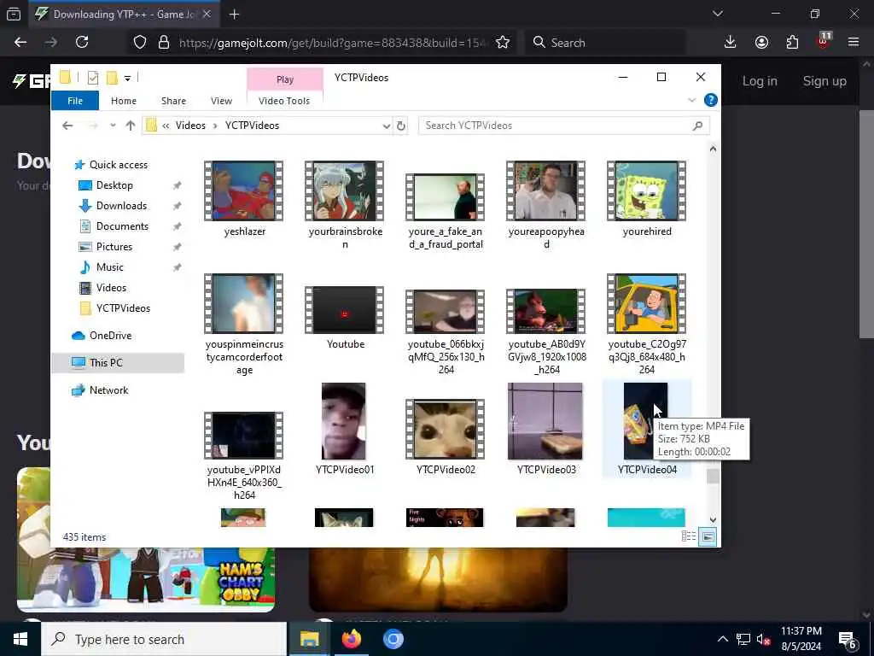The width and height of the screenshot is (874, 656).
Task: Open Firefox hamburger application menu
Action: [x=854, y=43]
